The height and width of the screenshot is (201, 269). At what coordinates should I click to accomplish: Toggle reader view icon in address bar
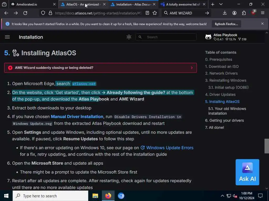147,13
